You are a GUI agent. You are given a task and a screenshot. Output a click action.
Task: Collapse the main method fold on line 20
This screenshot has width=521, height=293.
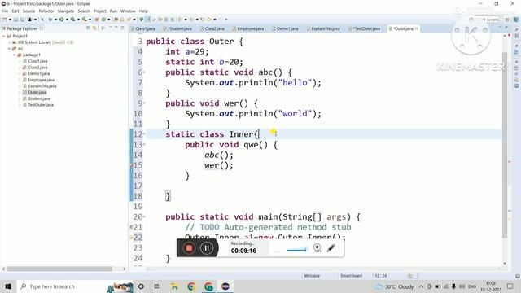(144, 216)
